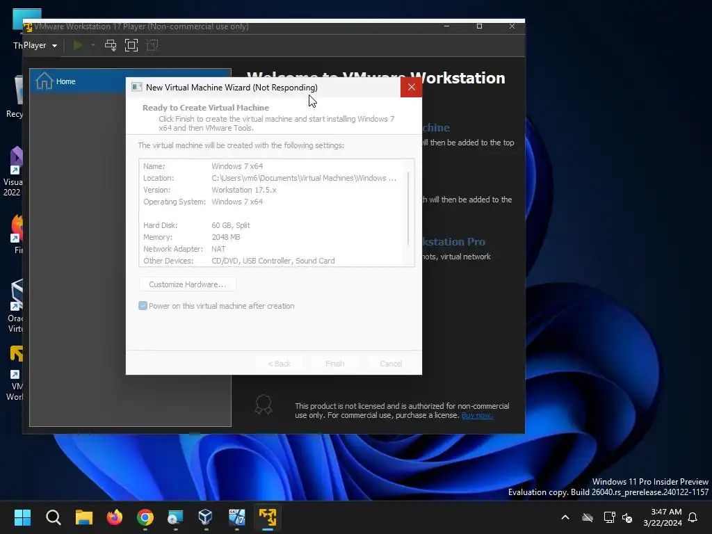Screen dimensions: 712x534
Task: Open taskbar Search
Action: click(53, 517)
